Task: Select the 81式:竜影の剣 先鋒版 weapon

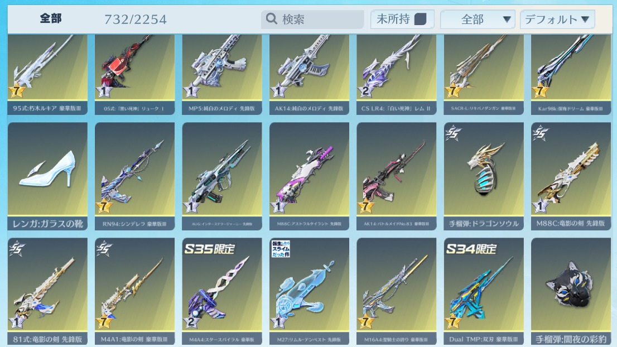Action: point(47,292)
